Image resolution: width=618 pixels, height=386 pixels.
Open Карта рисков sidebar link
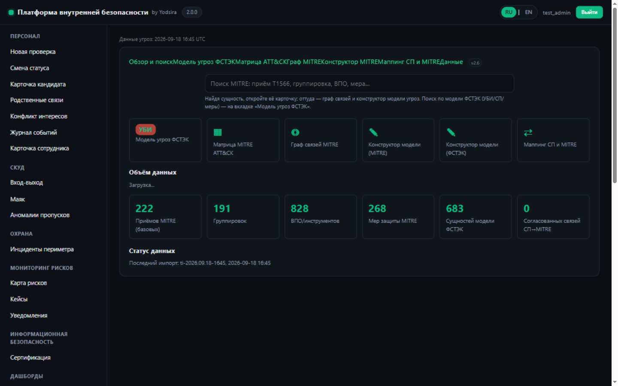(x=29, y=283)
